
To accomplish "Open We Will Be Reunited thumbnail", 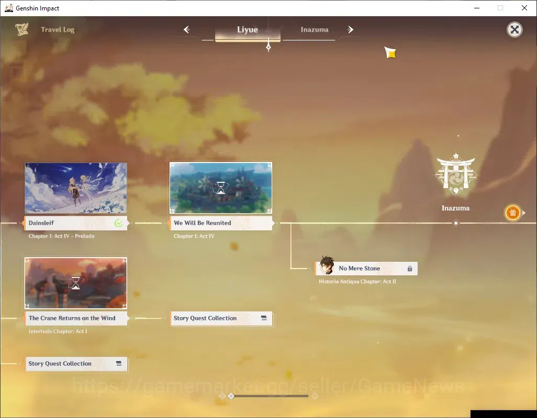I will pos(221,188).
